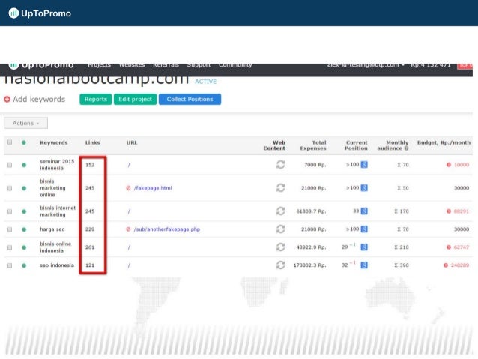Click Google icon in seo indonesia row
Image resolution: width=478 pixels, height=359 pixels.
coord(364,265)
